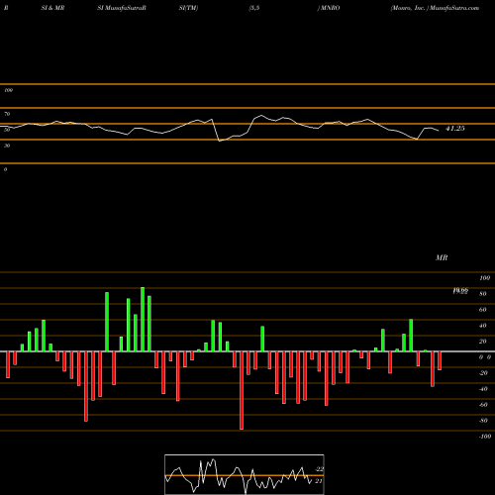The height and width of the screenshot is (495, 495).
Task: Click the -80 label on MR axis
Action: 483,421
